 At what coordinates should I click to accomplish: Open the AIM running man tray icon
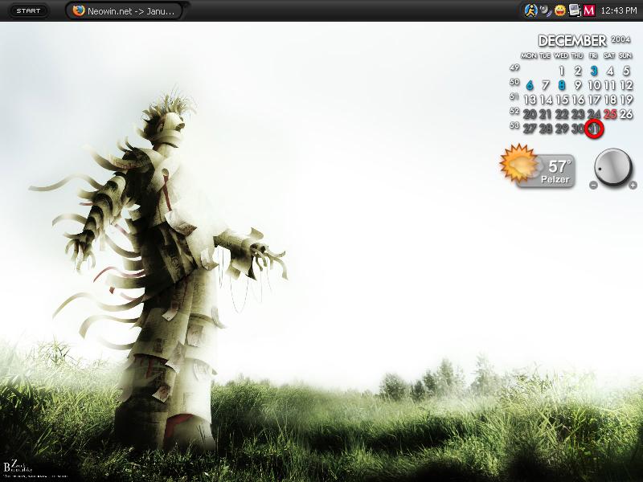(530, 10)
